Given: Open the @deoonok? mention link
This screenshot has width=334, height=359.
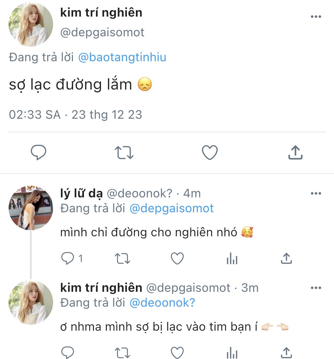Looking at the screenshot, I should click(162, 303).
